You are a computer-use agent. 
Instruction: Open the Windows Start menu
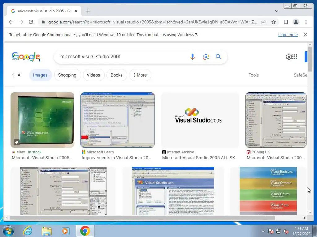[x=8, y=231]
